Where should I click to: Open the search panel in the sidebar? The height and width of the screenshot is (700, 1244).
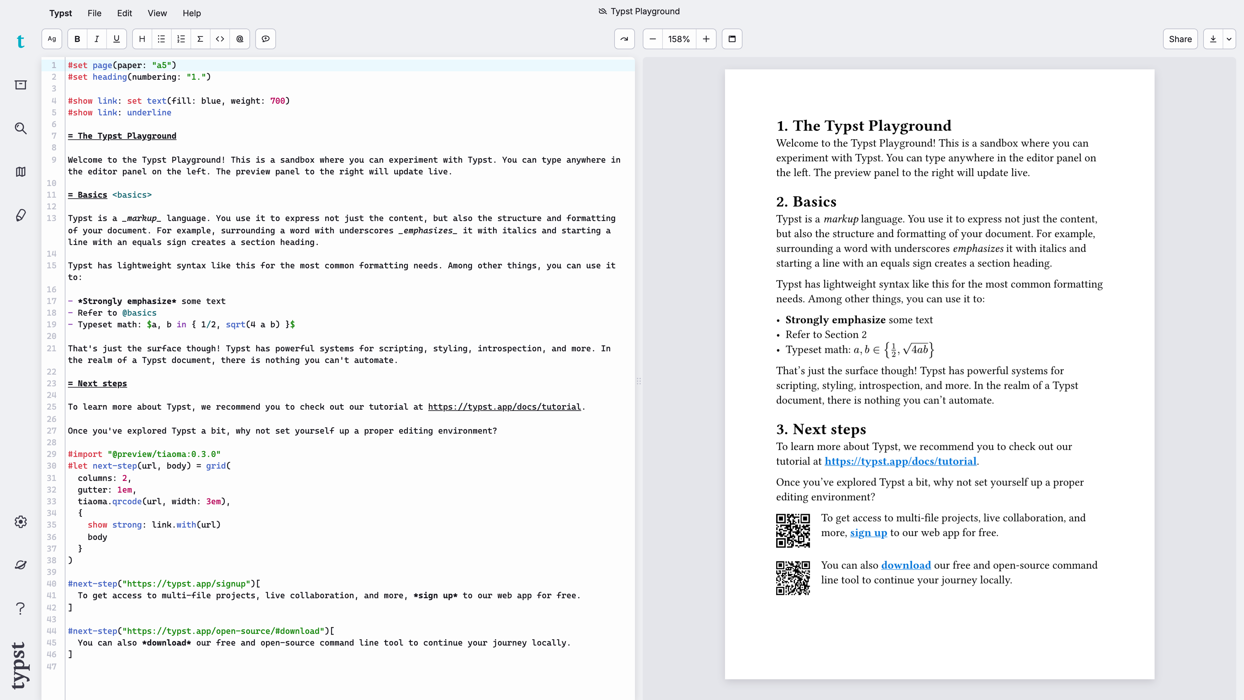pos(20,128)
